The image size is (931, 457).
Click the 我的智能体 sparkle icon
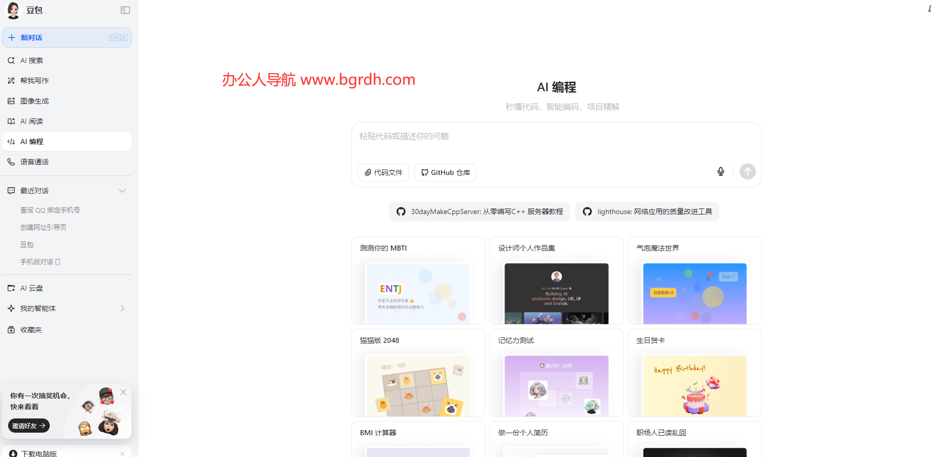[11, 308]
